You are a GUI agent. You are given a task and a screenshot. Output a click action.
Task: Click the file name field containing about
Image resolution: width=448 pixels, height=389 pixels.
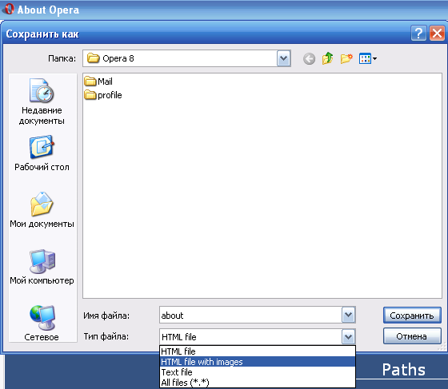click(x=250, y=315)
